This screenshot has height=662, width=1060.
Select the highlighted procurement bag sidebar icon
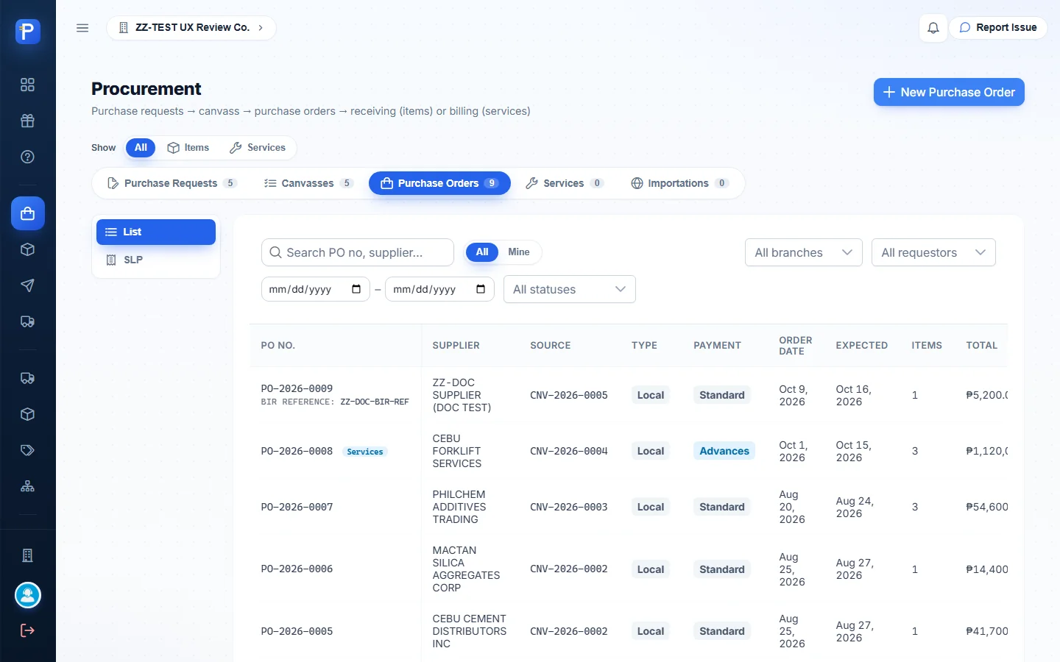[28, 213]
